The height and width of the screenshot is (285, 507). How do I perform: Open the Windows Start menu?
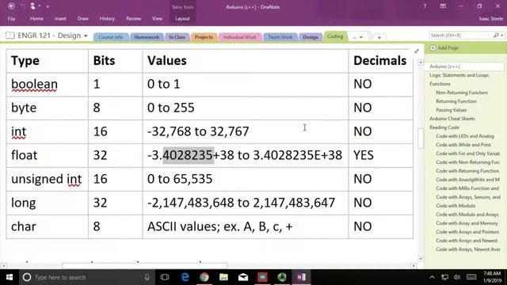click(10, 277)
